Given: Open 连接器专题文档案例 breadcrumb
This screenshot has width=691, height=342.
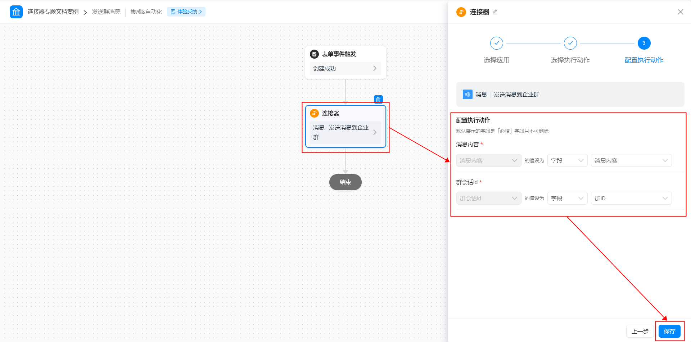Looking at the screenshot, I should tap(53, 12).
